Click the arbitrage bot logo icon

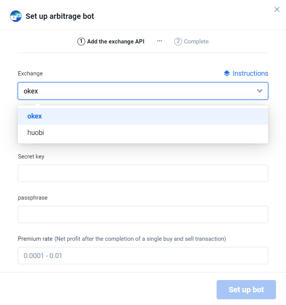click(16, 16)
